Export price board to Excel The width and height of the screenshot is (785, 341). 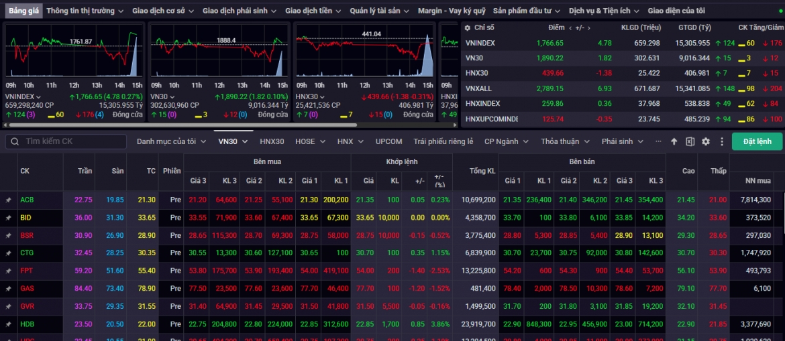pyautogui.click(x=690, y=141)
